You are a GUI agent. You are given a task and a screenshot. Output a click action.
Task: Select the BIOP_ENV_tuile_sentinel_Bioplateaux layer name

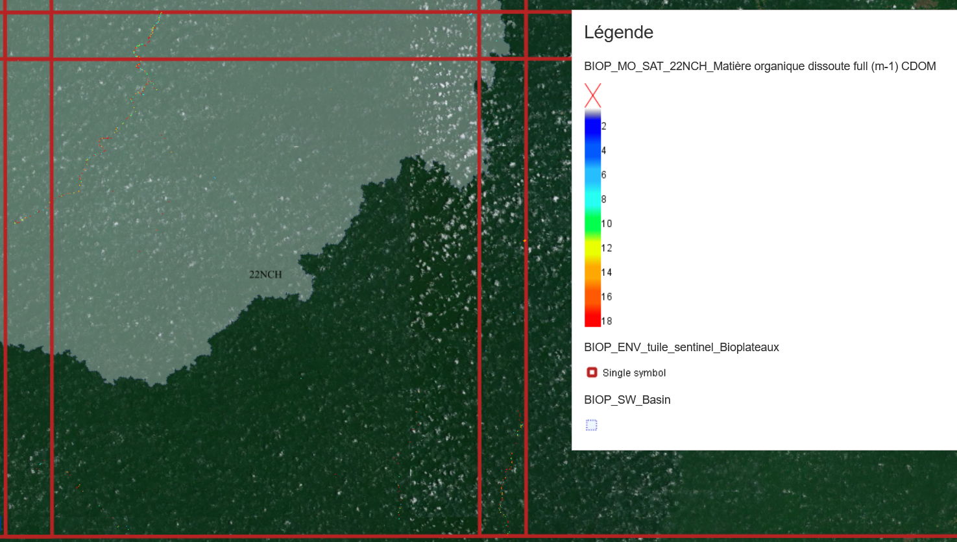(681, 347)
